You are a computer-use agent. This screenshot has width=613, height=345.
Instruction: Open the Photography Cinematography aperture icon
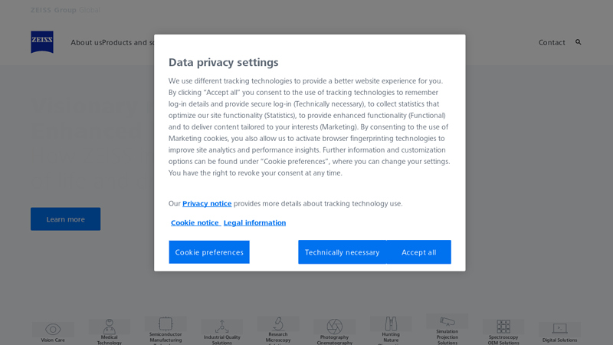click(x=334, y=327)
